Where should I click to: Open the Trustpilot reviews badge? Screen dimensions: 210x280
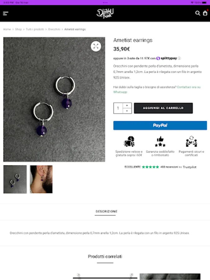pos(160,167)
